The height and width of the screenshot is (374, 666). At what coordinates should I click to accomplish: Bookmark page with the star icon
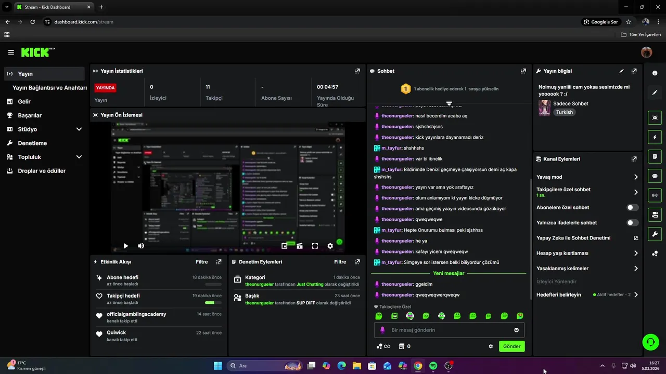(629, 22)
